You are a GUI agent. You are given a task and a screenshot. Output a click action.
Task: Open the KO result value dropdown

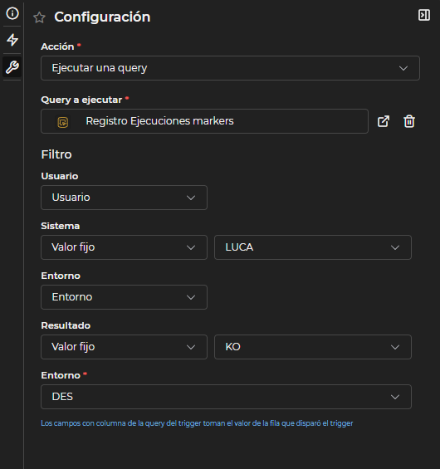point(313,347)
